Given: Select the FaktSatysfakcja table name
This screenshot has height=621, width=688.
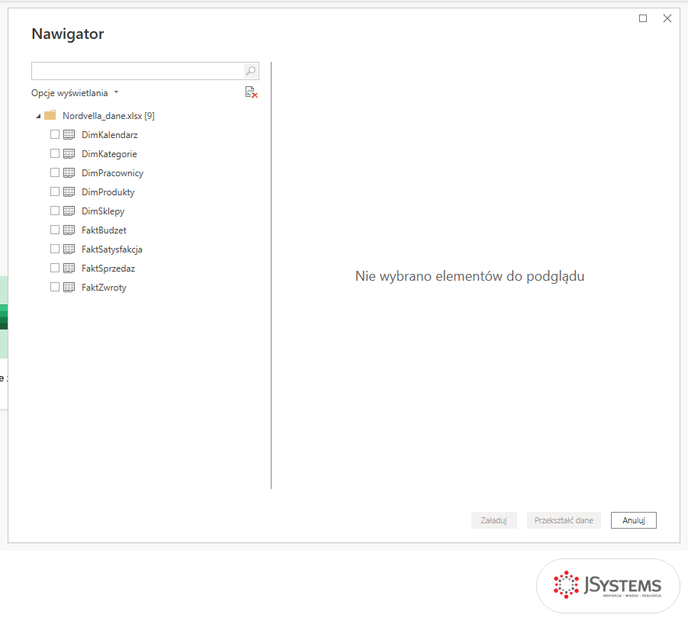Looking at the screenshot, I should coord(112,249).
